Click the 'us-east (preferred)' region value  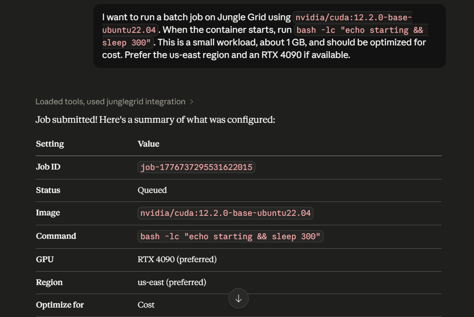[x=172, y=282]
